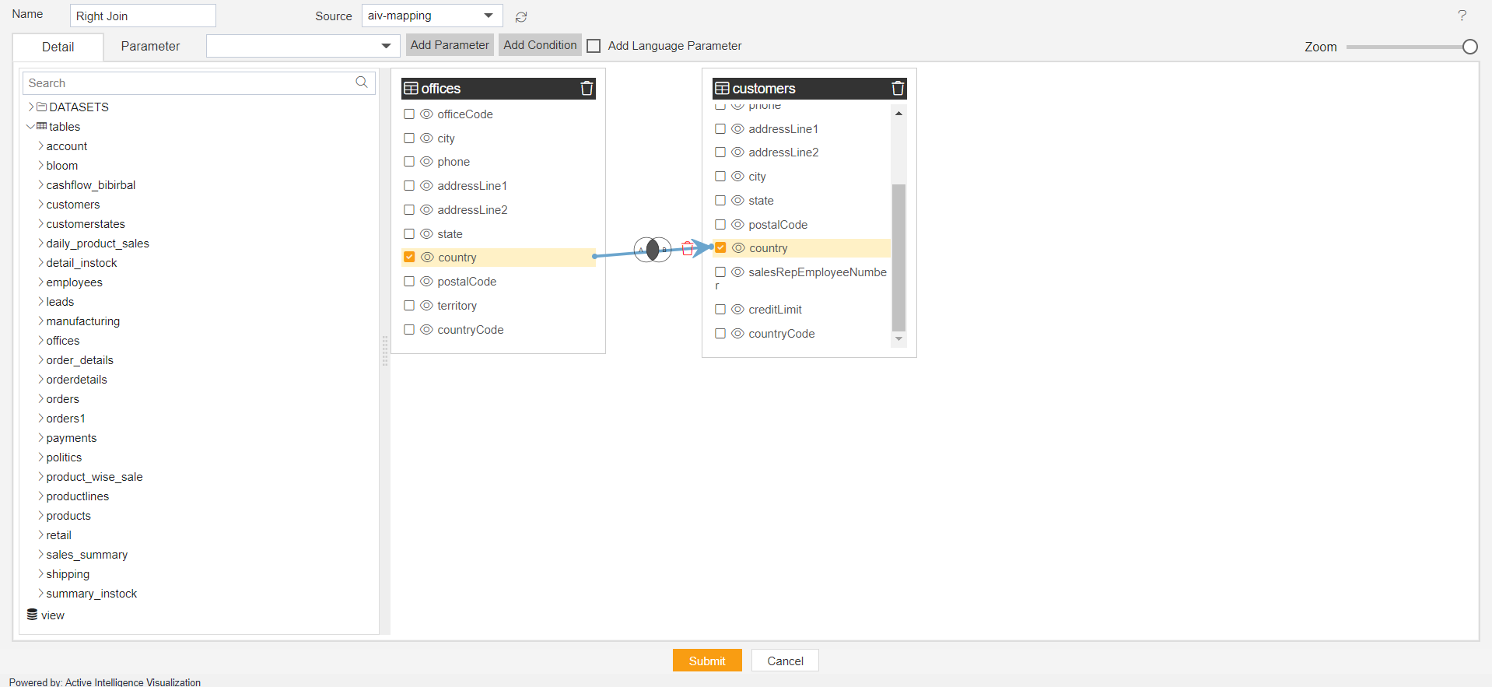The image size is (1492, 687).
Task: Toggle eye icon for salesRepEmployeeNumber
Action: click(737, 272)
